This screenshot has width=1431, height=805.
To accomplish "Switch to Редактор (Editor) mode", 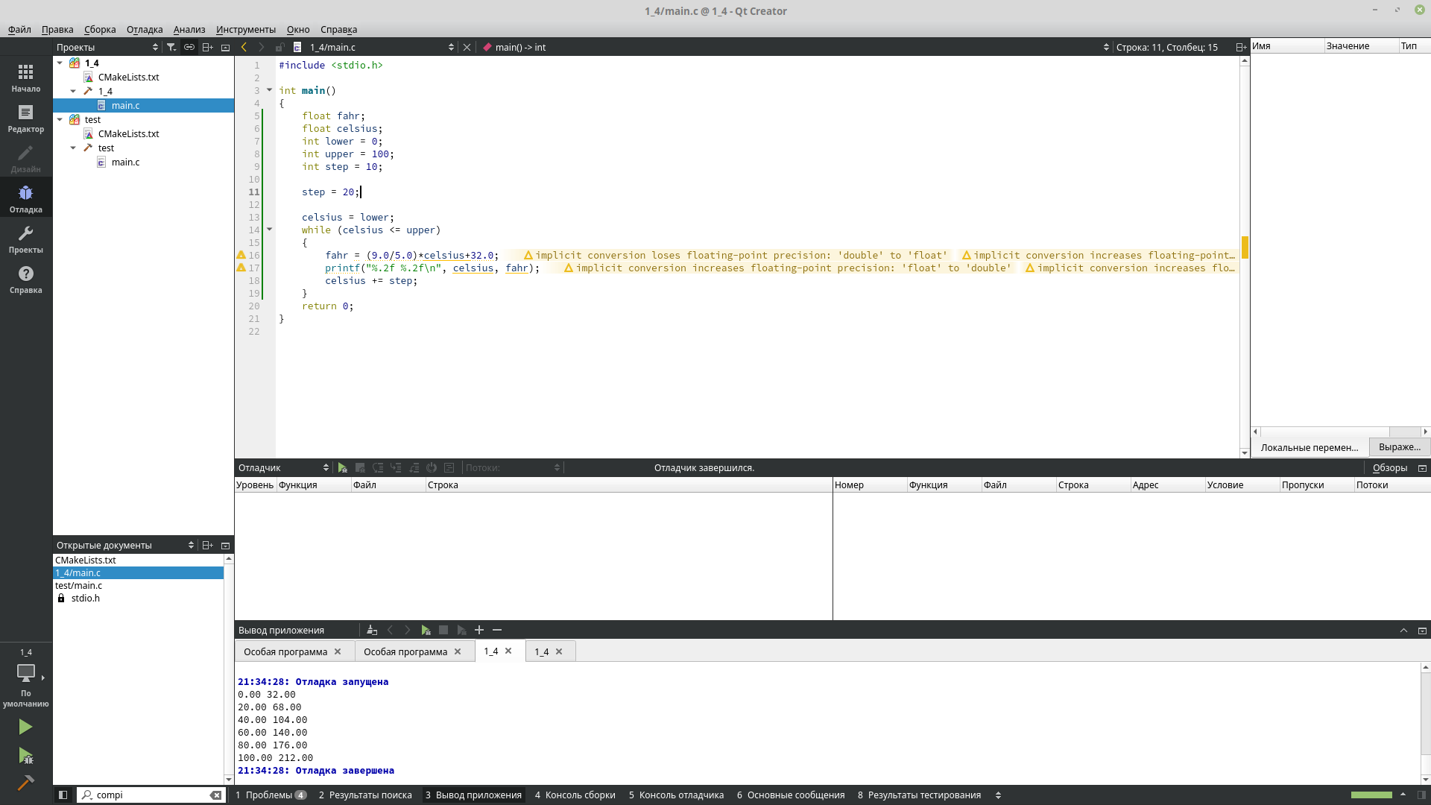I will click(26, 118).
